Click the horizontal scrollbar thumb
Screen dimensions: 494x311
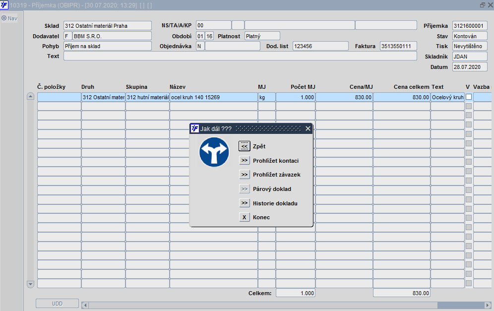263,305
